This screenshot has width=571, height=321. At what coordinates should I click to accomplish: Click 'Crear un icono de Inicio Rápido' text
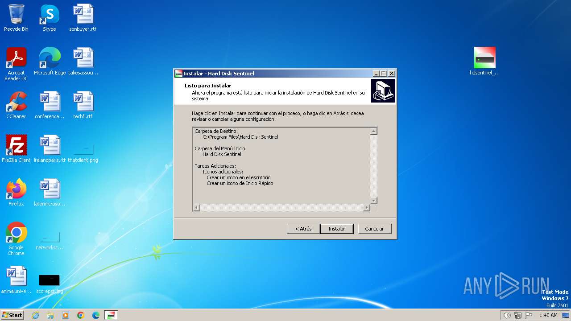point(240,183)
